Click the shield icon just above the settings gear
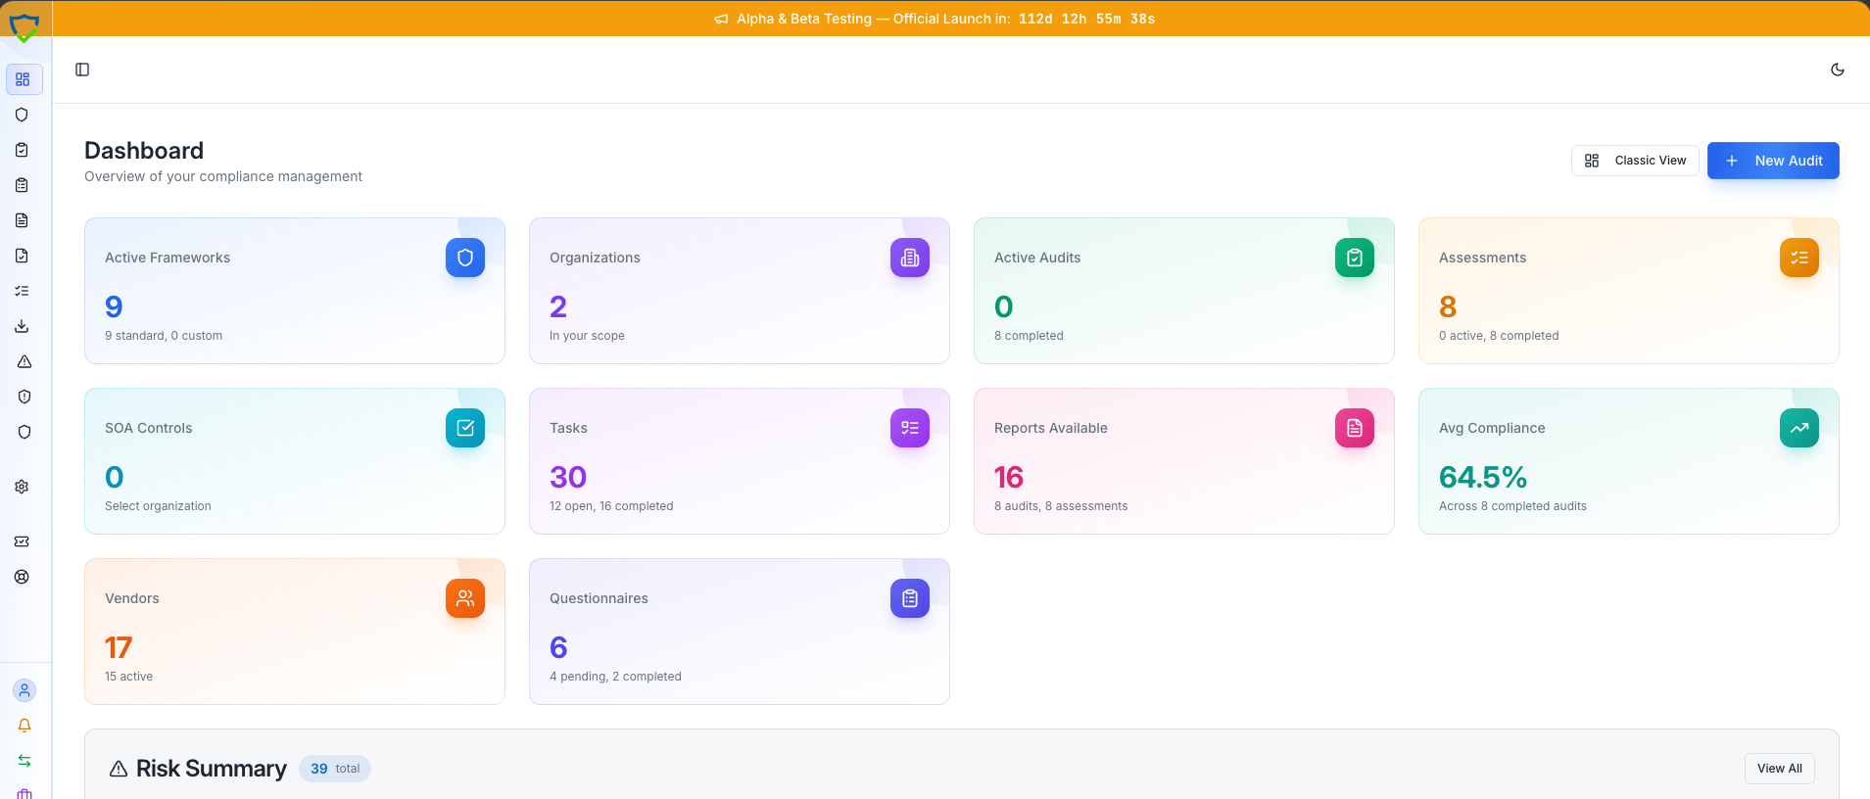 [24, 432]
